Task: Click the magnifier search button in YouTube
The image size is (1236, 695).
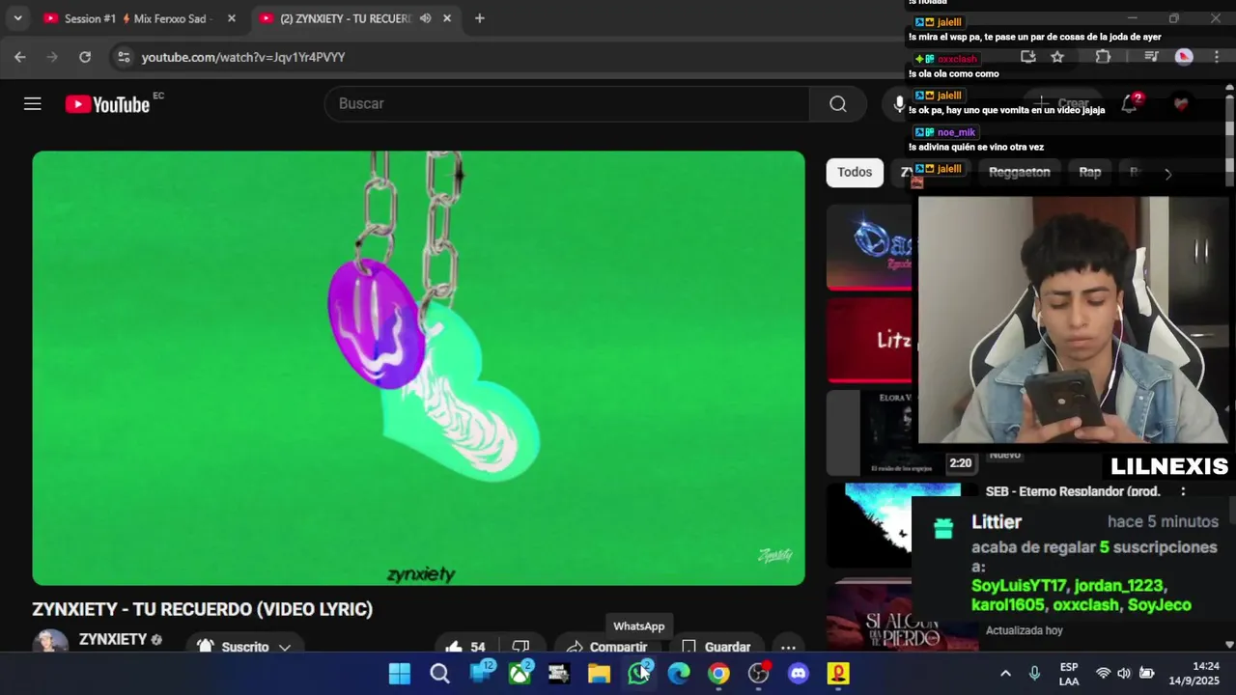Action: pyautogui.click(x=838, y=103)
